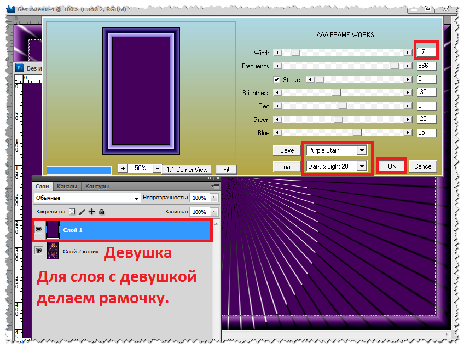Click the Stroke slider thumb
Image resolution: width=464 pixels, height=348 pixels.
(320, 79)
